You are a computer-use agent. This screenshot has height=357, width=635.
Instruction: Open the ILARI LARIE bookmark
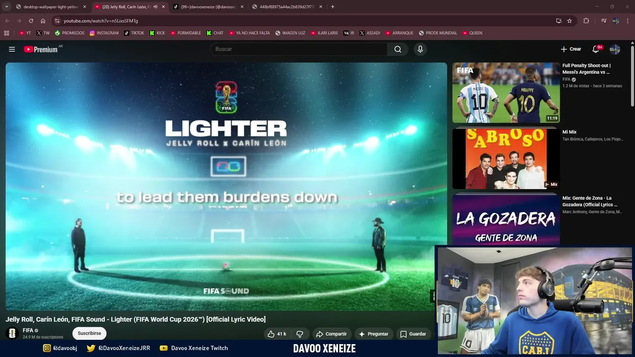point(324,33)
